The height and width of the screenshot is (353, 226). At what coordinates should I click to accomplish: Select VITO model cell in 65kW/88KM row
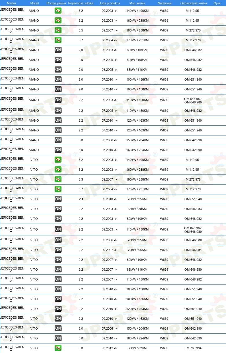tap(34, 209)
